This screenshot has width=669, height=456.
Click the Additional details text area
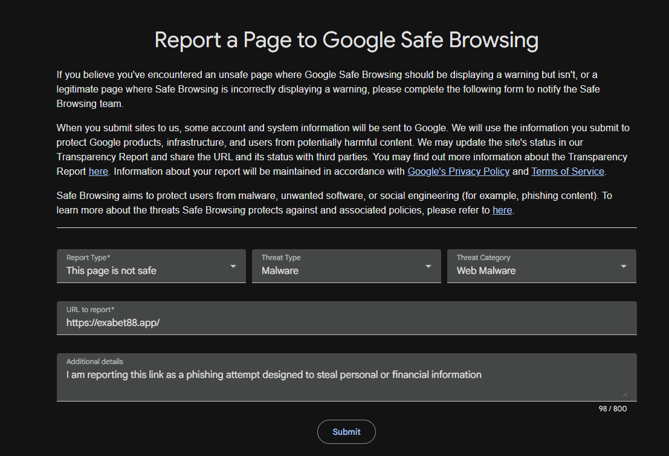coord(346,377)
